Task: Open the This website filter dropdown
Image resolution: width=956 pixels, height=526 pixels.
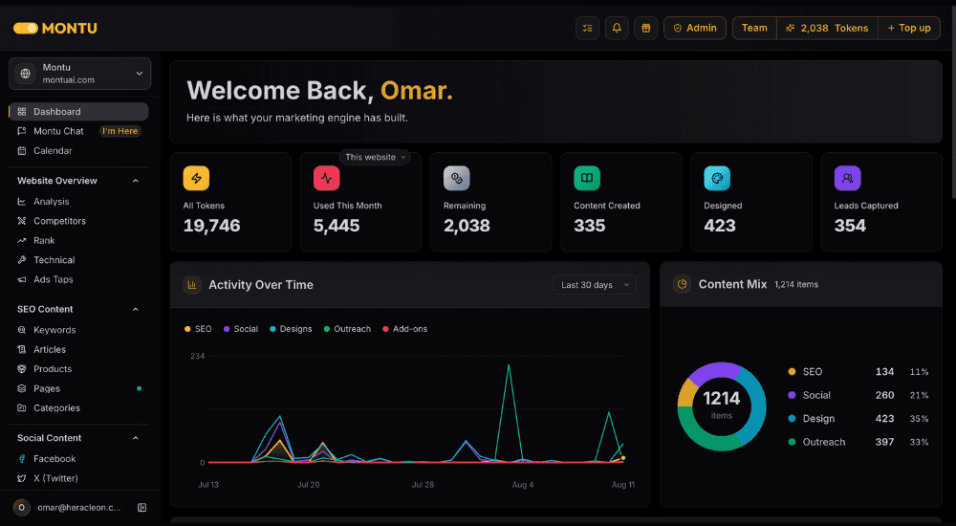Action: [x=375, y=157]
